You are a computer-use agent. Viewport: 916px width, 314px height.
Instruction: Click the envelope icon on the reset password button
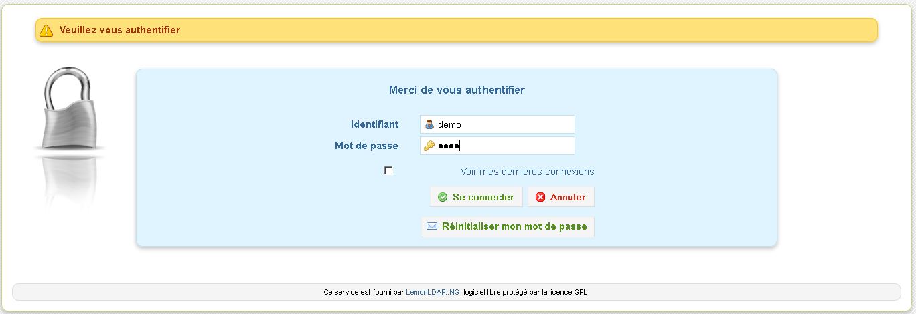(x=432, y=226)
